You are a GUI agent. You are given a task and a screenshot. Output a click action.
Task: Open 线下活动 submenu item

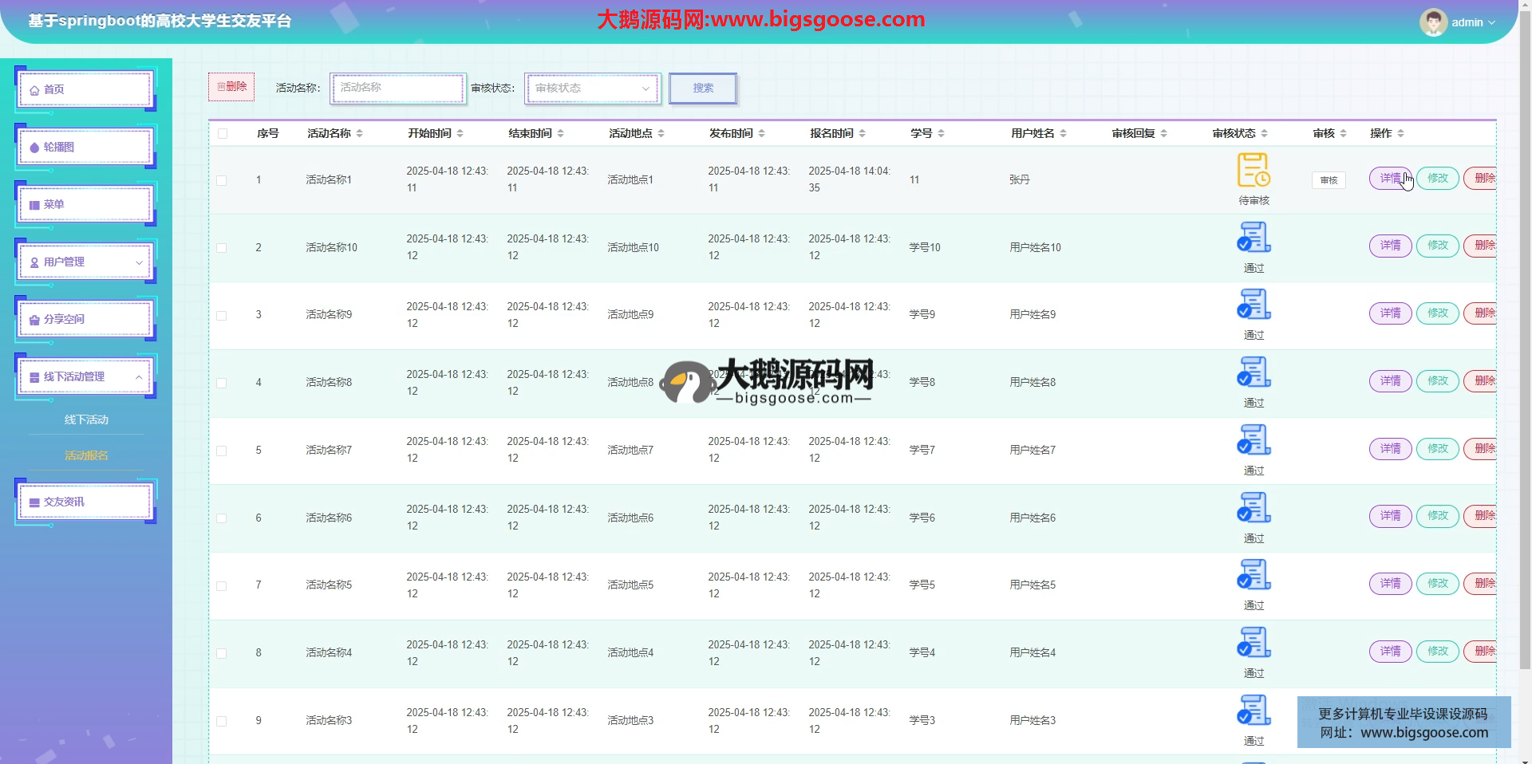(86, 419)
